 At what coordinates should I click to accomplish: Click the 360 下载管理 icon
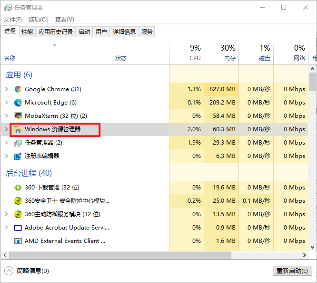18,188
